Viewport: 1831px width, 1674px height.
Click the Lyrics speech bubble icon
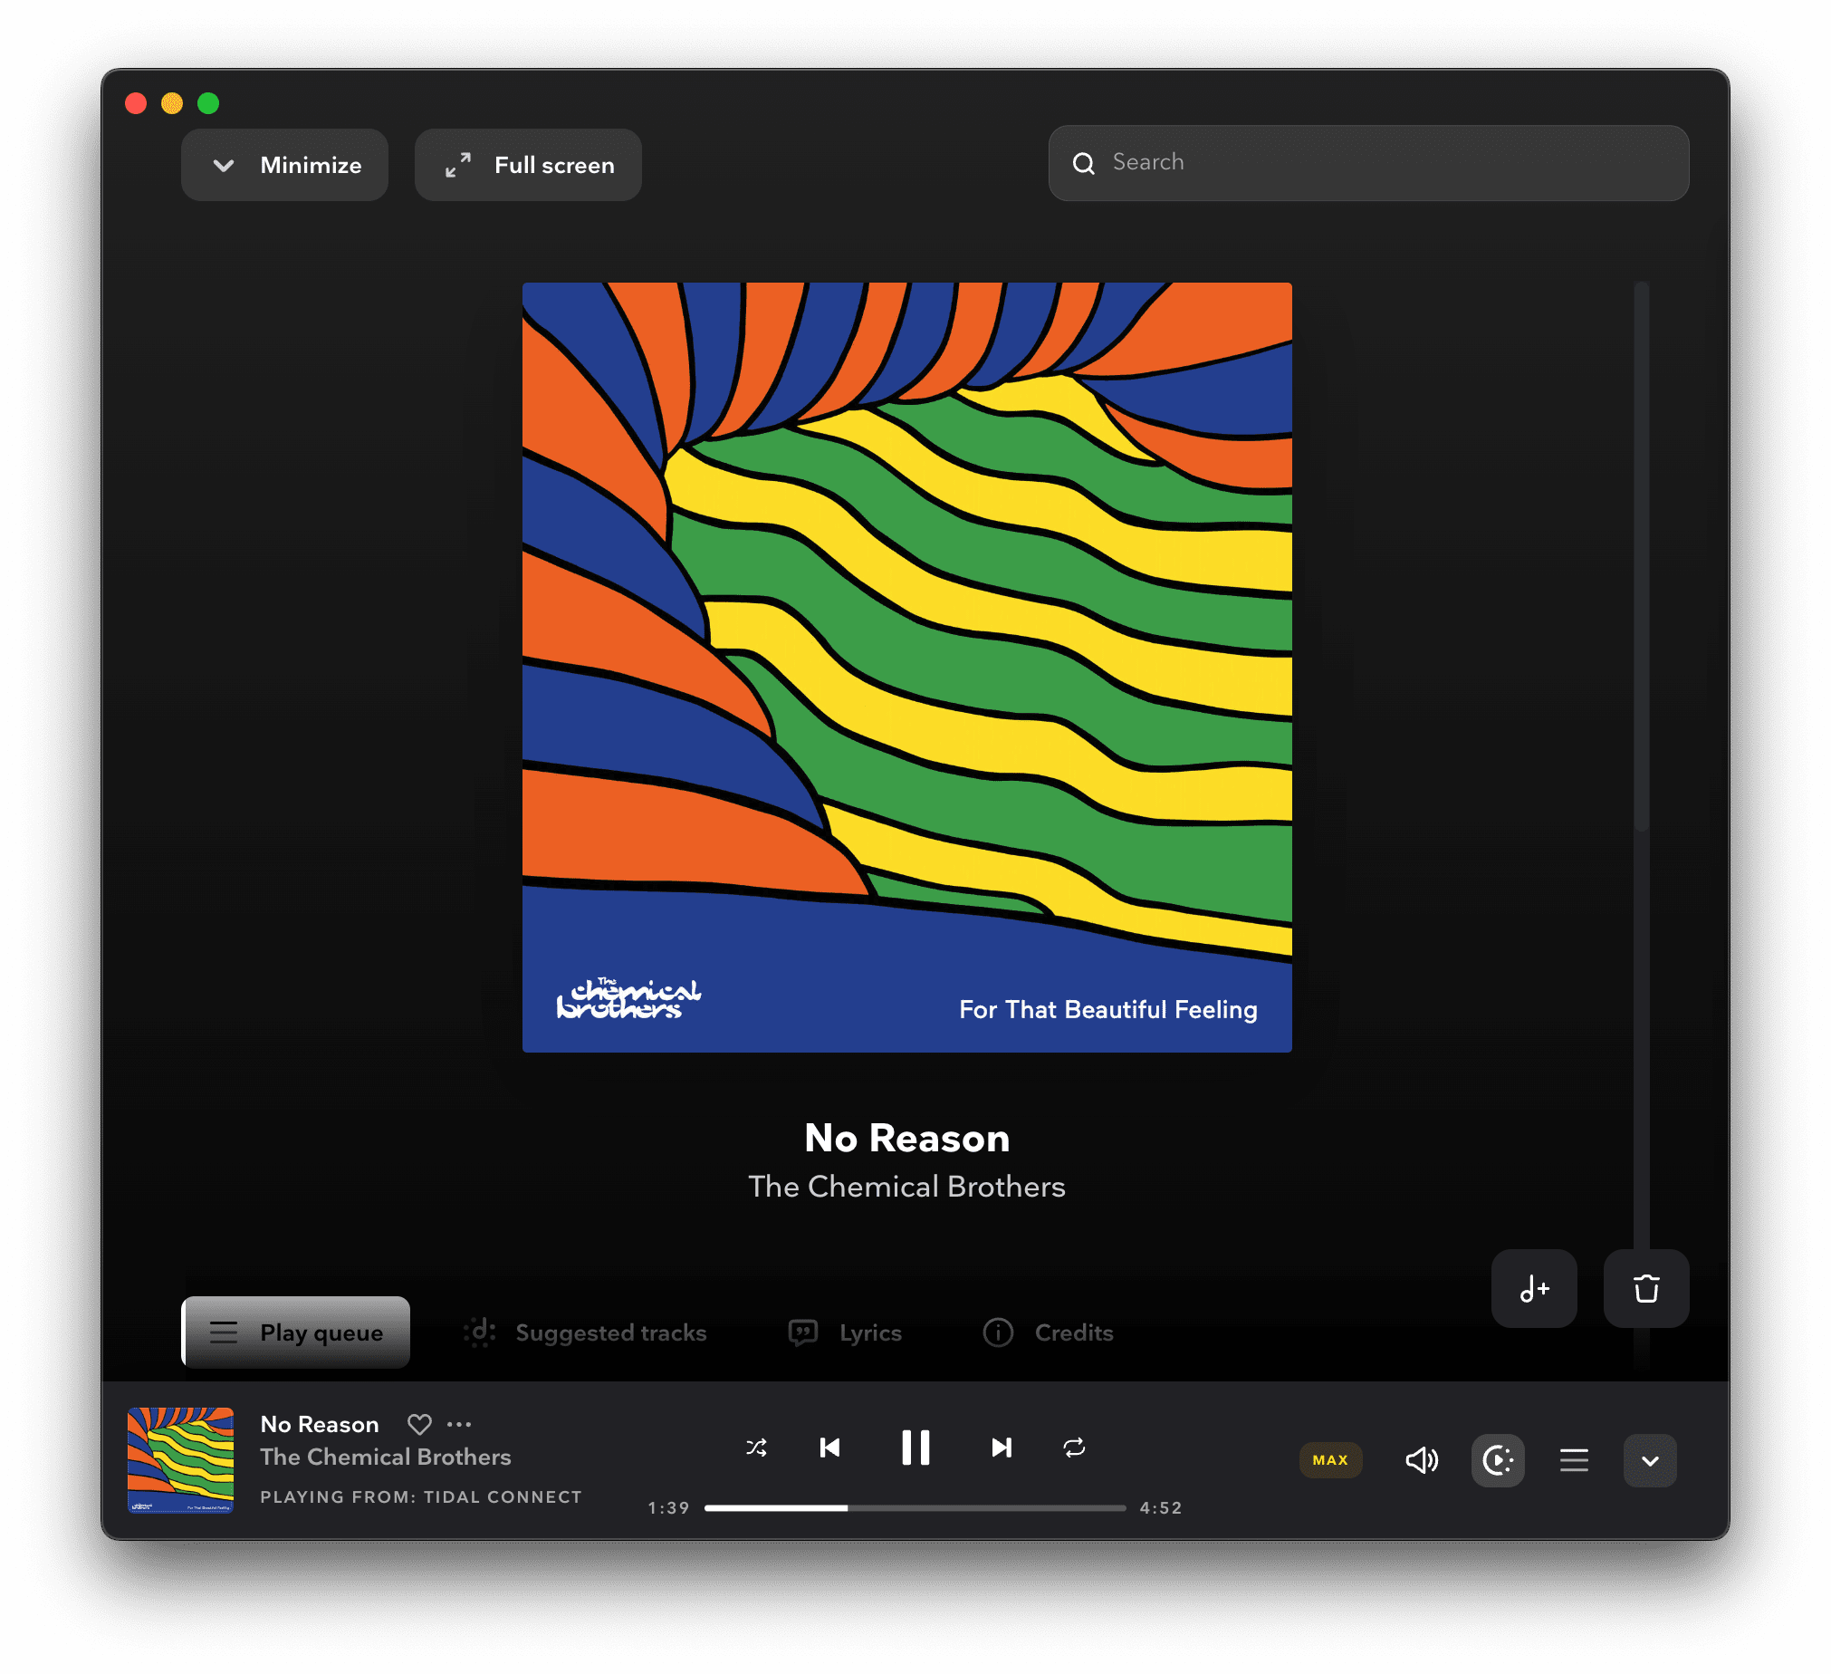pyautogui.click(x=803, y=1332)
